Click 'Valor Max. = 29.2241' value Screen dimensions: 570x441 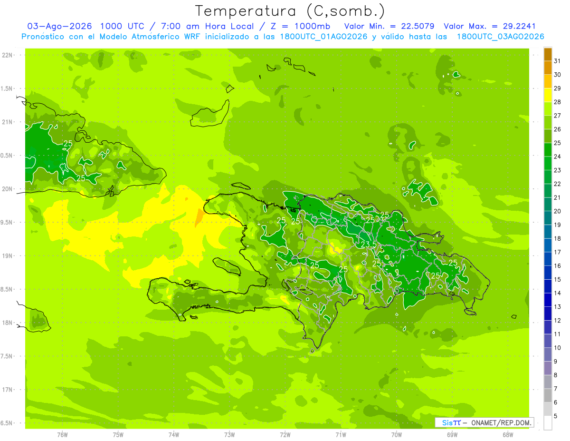click(489, 26)
